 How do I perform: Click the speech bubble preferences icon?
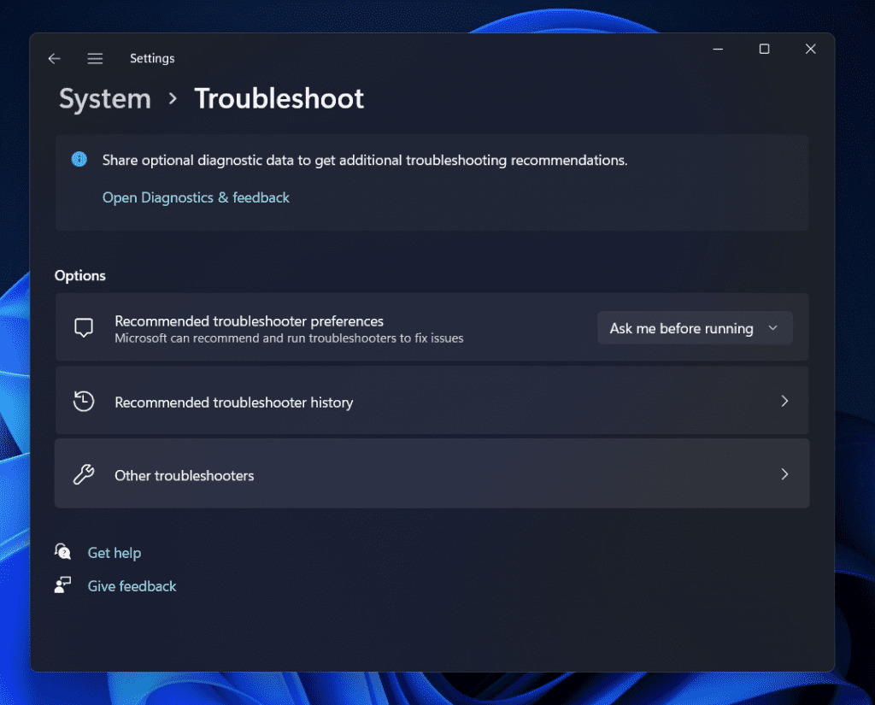pos(84,328)
